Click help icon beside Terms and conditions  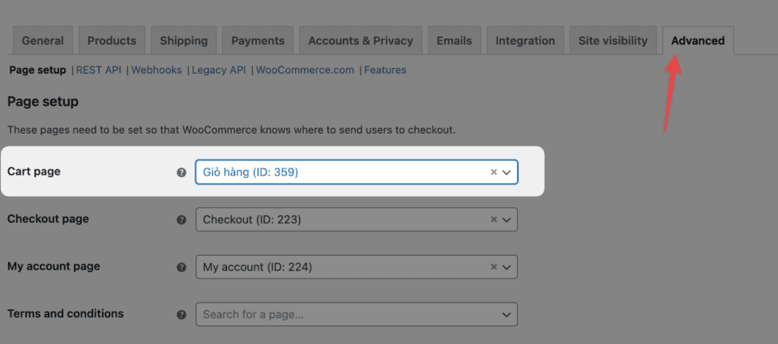click(x=182, y=315)
